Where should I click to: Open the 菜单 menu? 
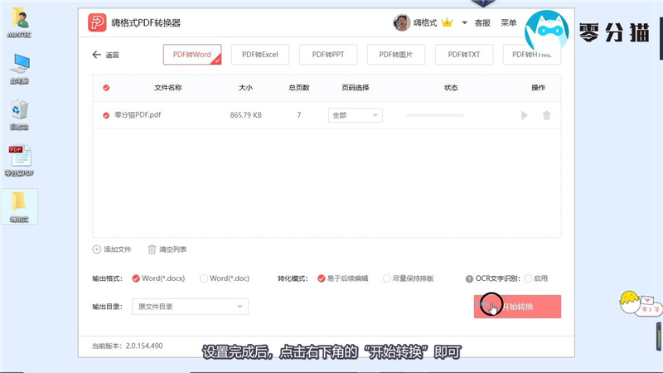508,23
